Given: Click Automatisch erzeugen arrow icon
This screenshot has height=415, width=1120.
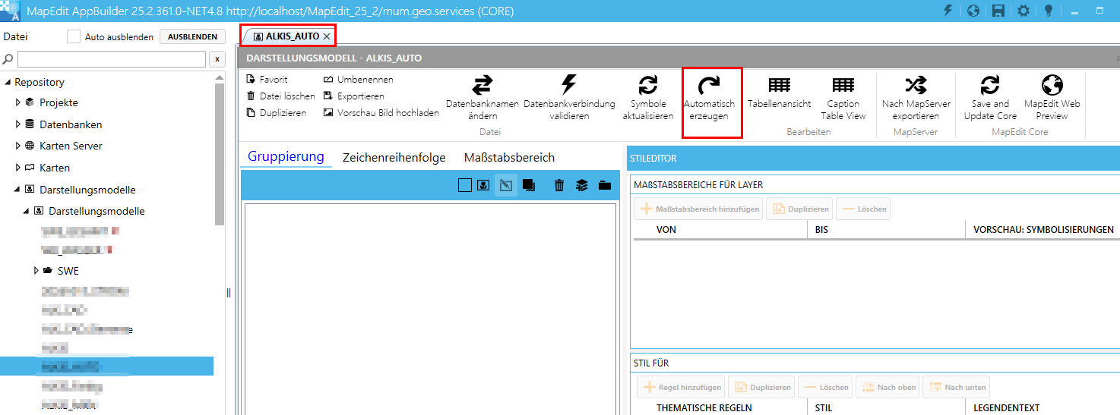Looking at the screenshot, I should [709, 85].
